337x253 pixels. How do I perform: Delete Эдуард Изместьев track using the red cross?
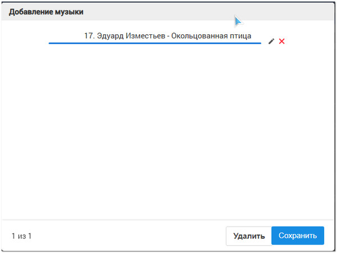[x=281, y=41]
